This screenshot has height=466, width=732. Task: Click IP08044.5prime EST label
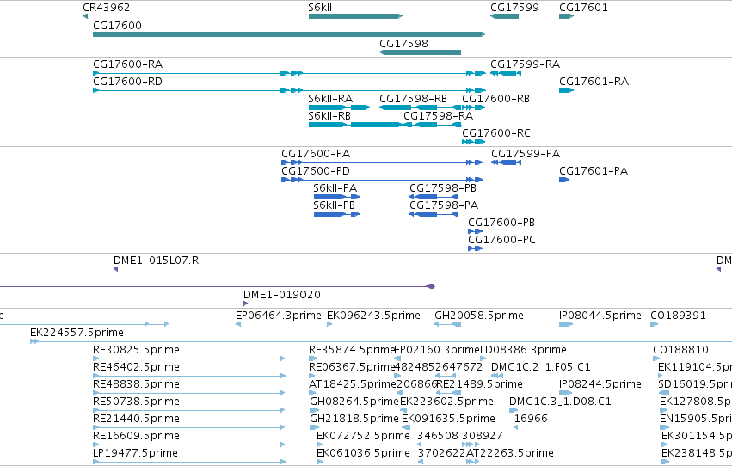600,316
